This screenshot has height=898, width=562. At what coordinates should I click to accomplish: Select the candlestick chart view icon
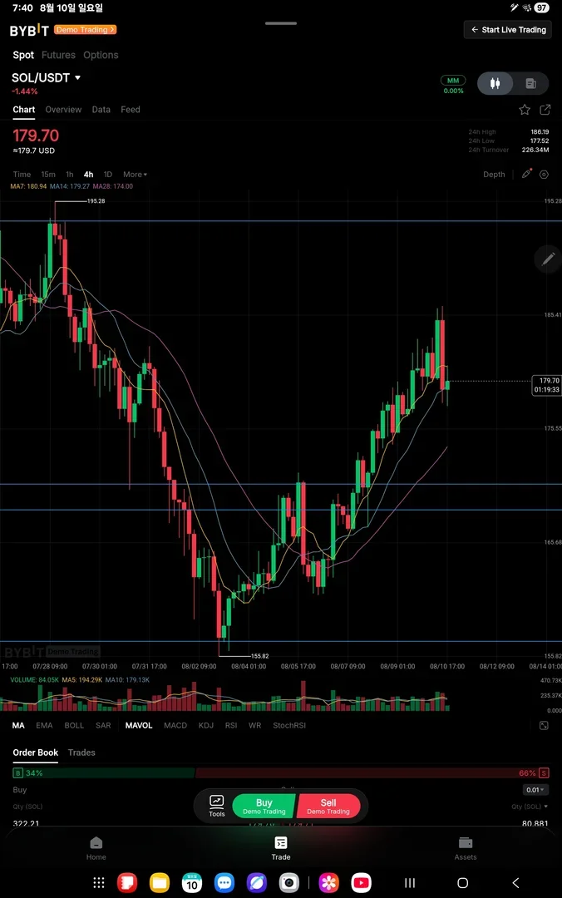(x=495, y=84)
